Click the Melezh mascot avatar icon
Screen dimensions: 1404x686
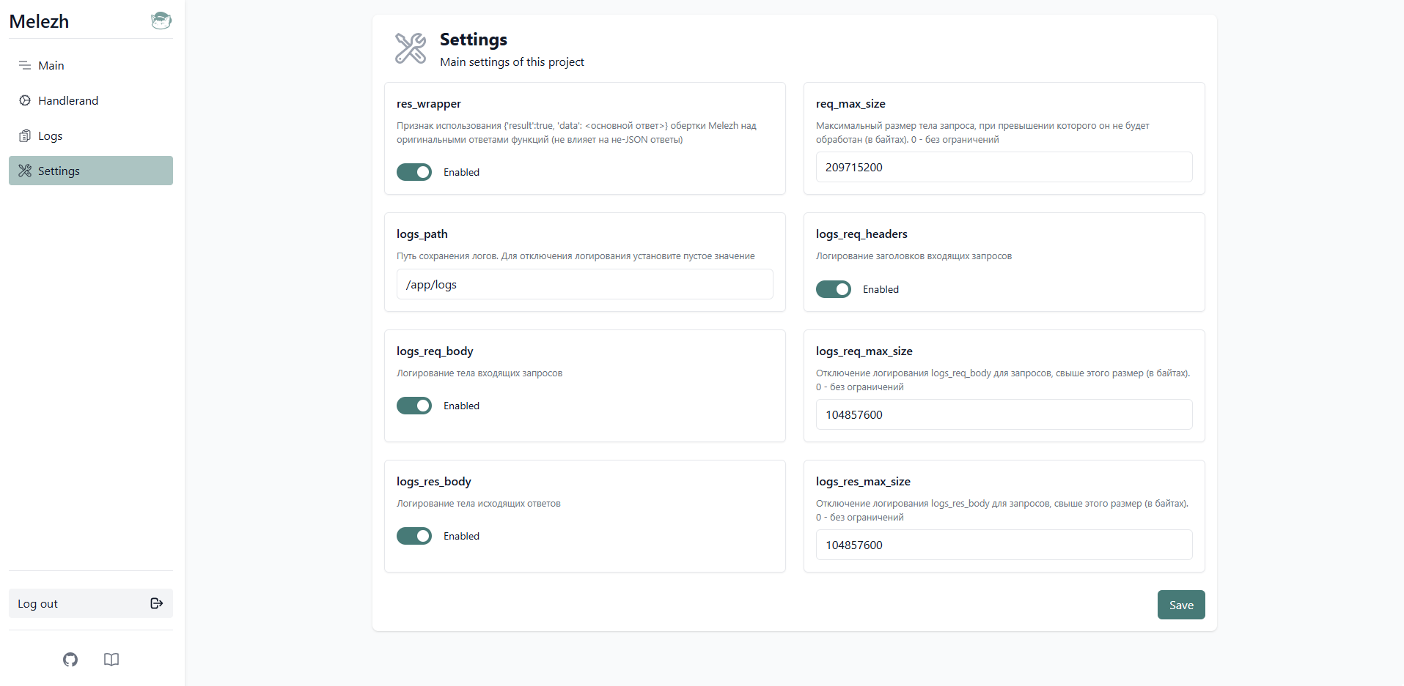pos(161,20)
